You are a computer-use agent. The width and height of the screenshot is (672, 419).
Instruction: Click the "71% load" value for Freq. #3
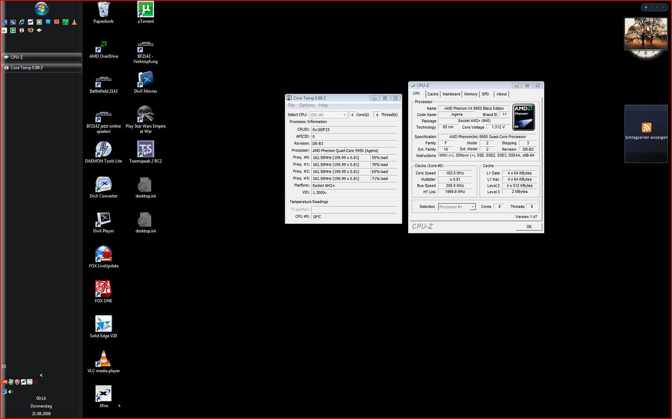tap(384, 178)
